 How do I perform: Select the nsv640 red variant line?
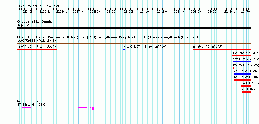tap(222, 49)
